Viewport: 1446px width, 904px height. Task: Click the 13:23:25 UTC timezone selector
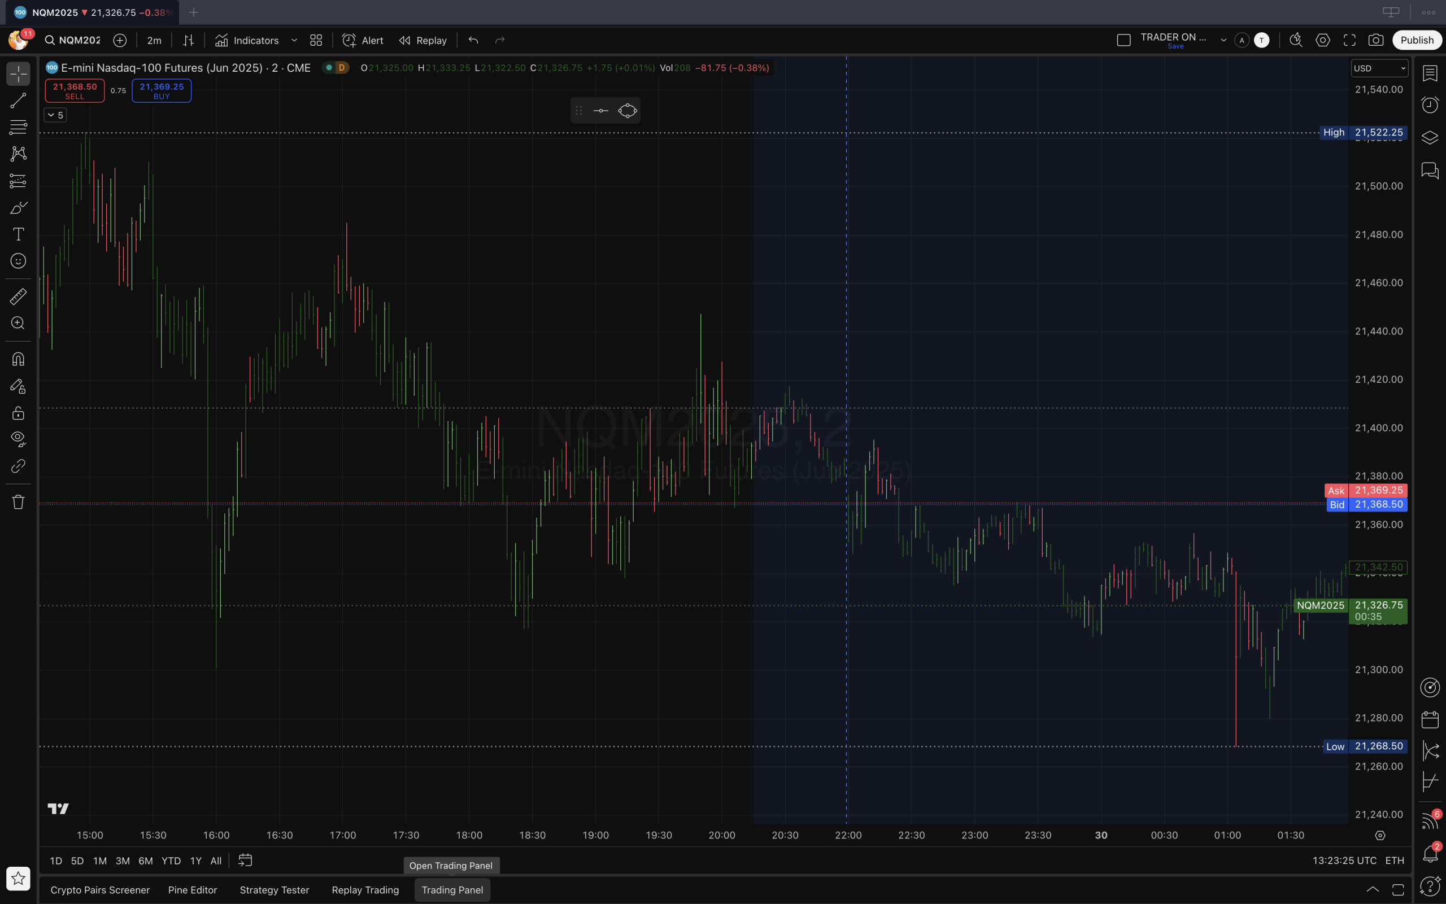click(x=1344, y=861)
